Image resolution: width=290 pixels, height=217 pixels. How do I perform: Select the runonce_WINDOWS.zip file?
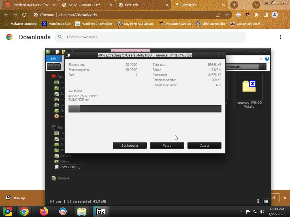click(249, 91)
